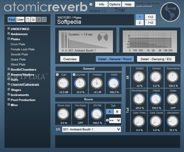Screen dimensions: 184x152
Task: Click the Gate Thres. knob
Action: [139, 121]
